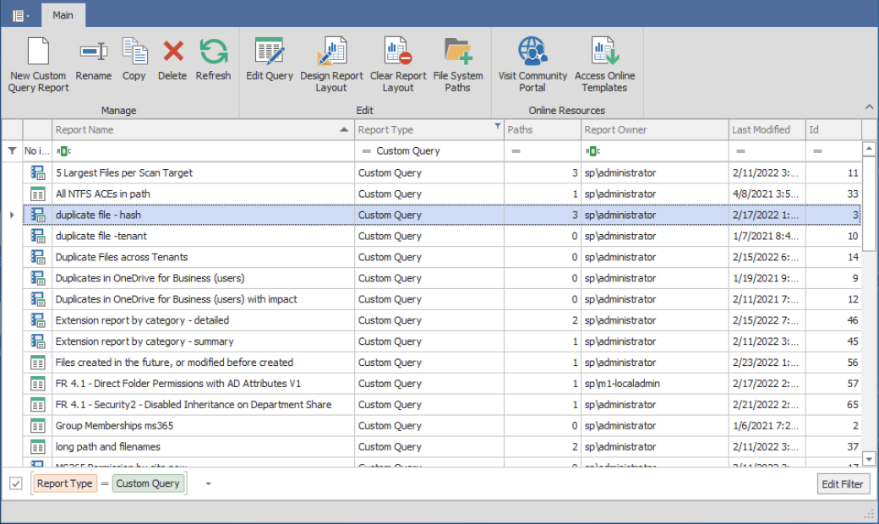The width and height of the screenshot is (879, 524).
Task: Click the funnel icon on the filter row
Action: [x=11, y=149]
